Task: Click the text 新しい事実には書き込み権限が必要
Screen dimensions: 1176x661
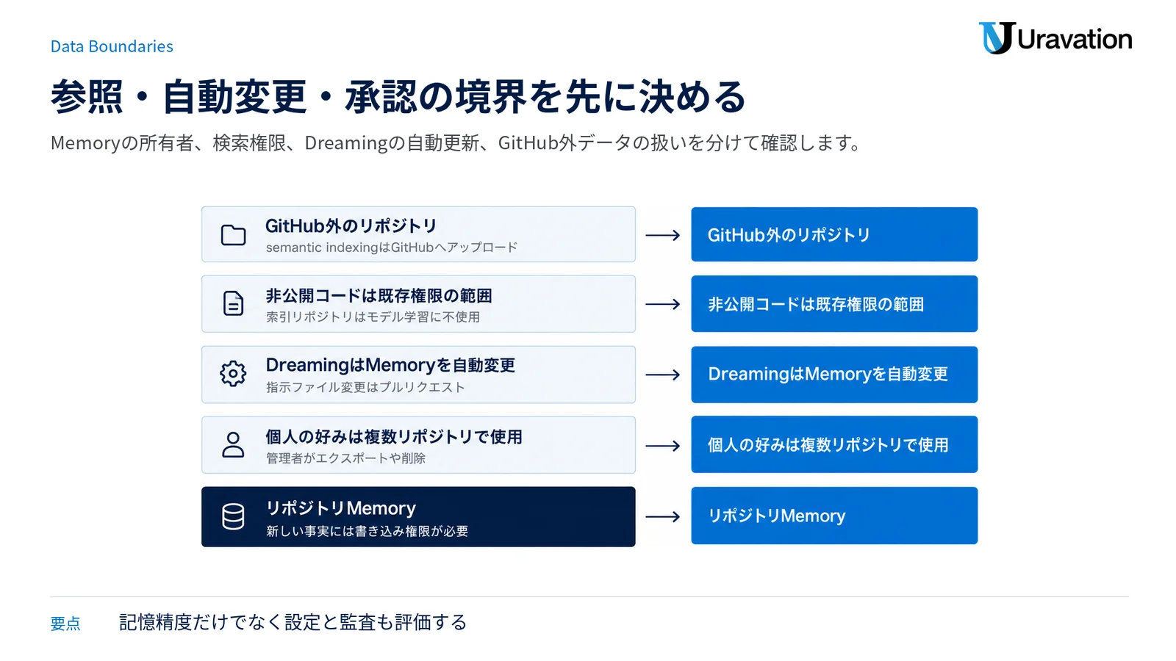Action: coord(367,531)
